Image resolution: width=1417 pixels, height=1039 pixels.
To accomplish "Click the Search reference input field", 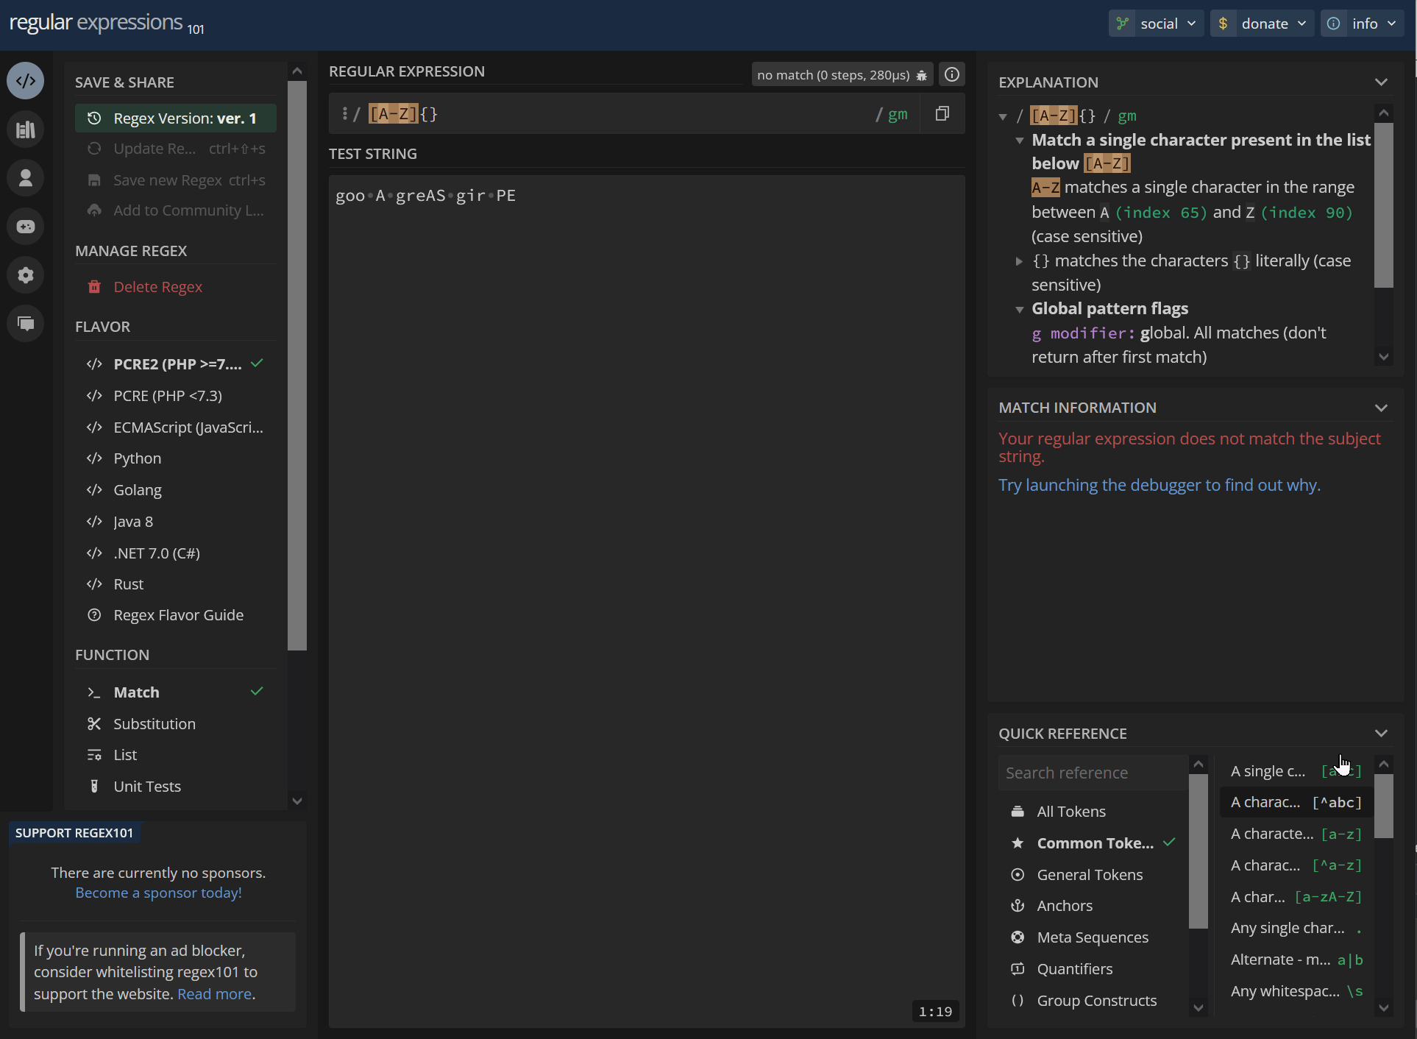I will 1093,773.
